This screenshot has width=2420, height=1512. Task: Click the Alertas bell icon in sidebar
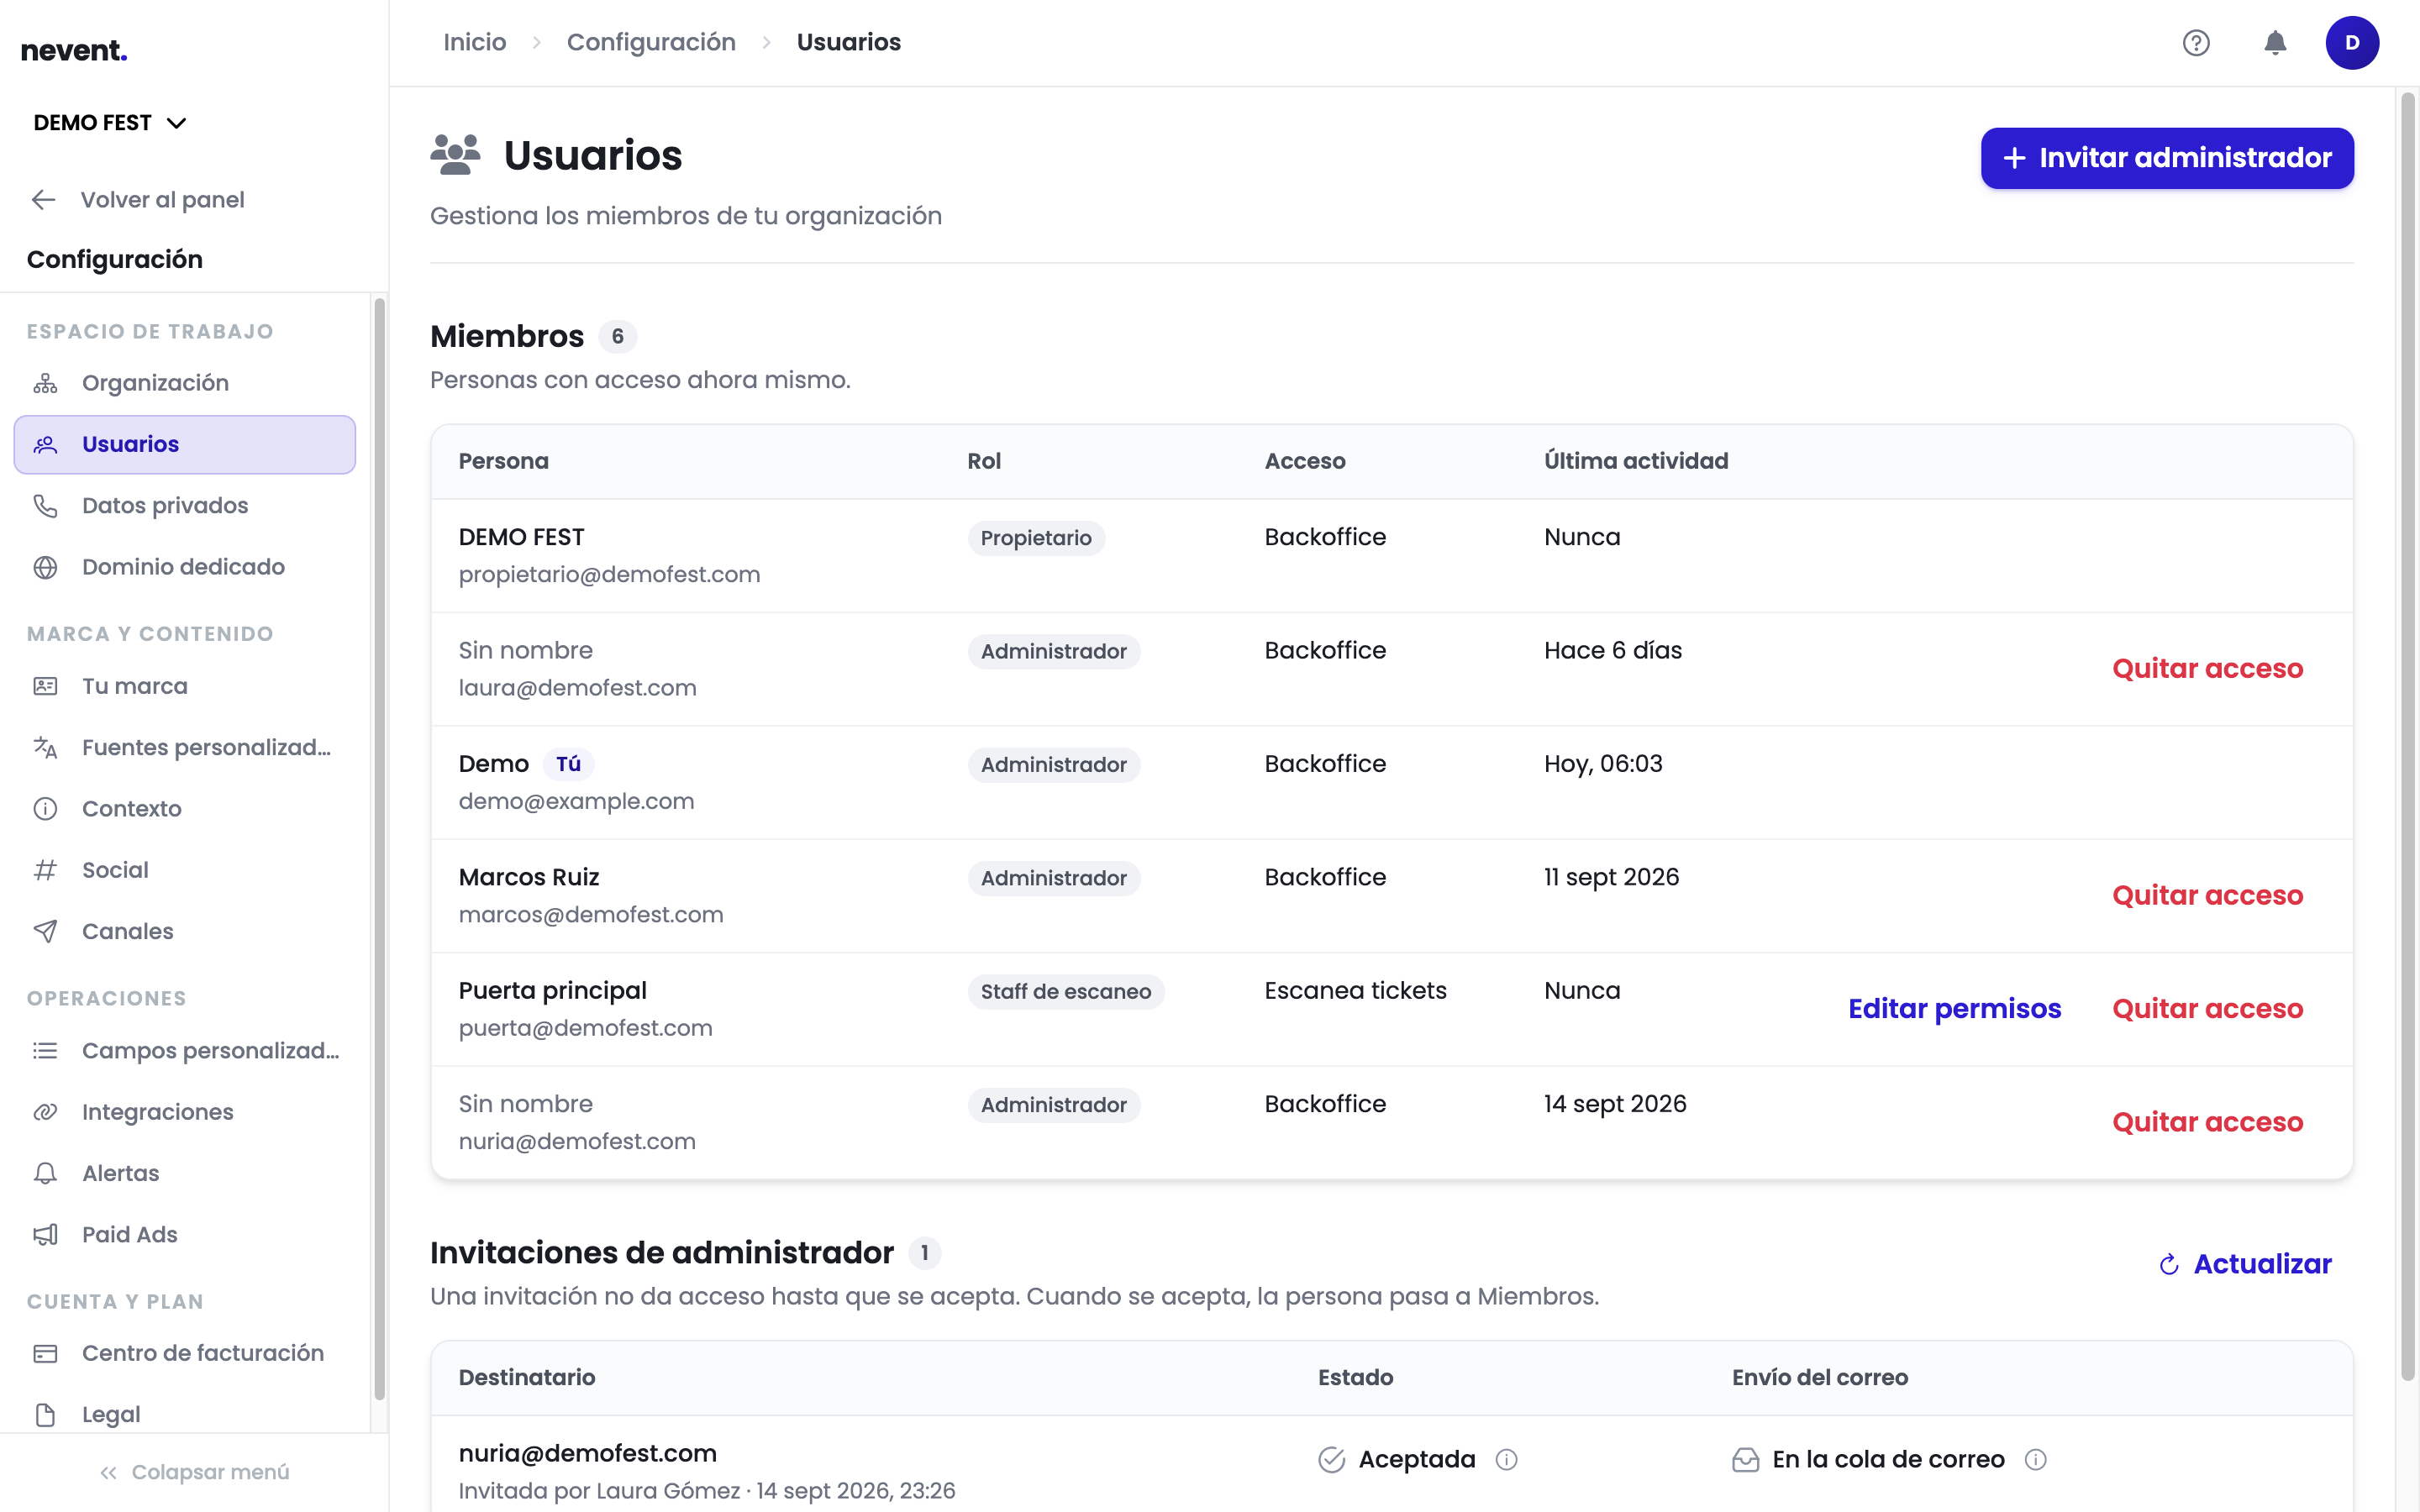[45, 1173]
